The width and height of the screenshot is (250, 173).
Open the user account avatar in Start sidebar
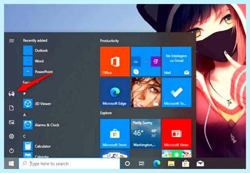(11, 94)
